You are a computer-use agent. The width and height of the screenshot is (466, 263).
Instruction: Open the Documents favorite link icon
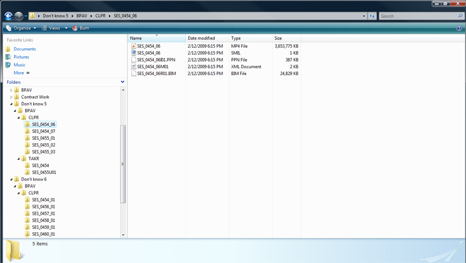tap(8, 49)
